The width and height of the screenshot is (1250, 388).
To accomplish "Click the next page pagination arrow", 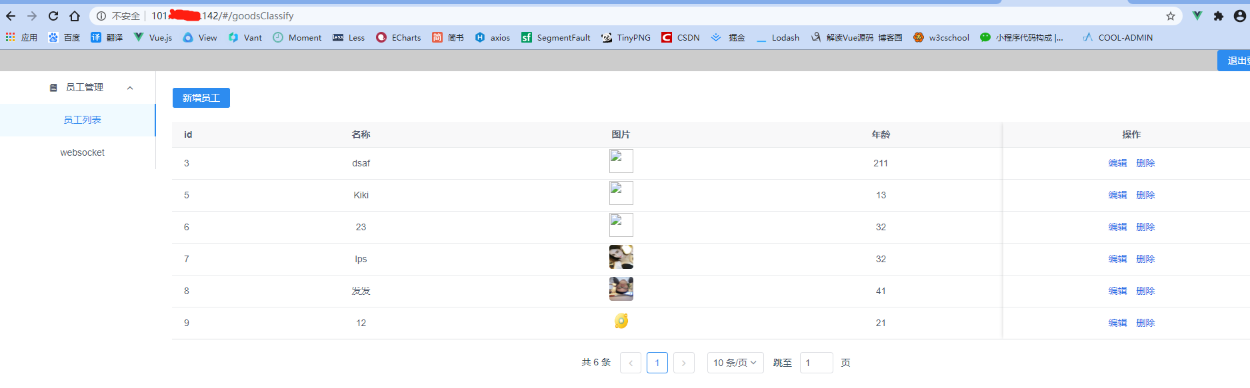I will coord(684,363).
